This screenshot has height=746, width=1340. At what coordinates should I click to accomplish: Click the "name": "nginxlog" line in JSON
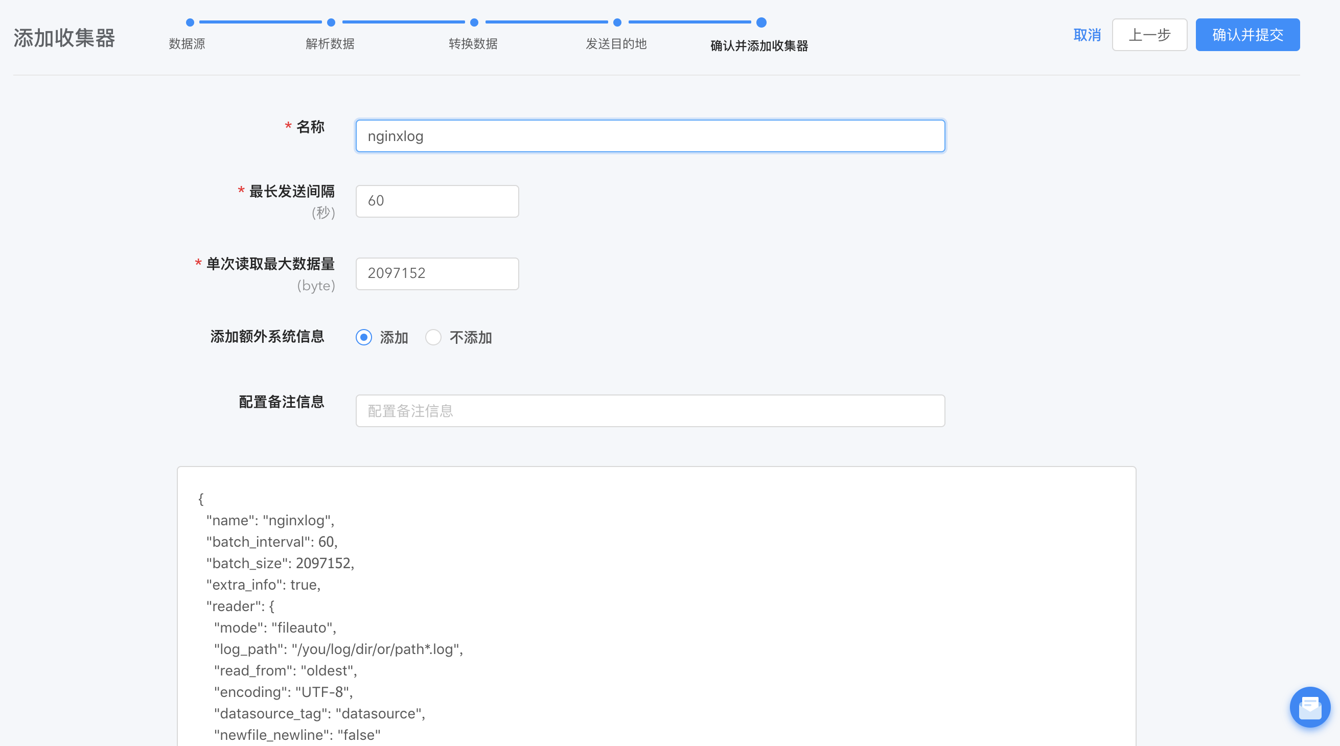[x=270, y=520]
